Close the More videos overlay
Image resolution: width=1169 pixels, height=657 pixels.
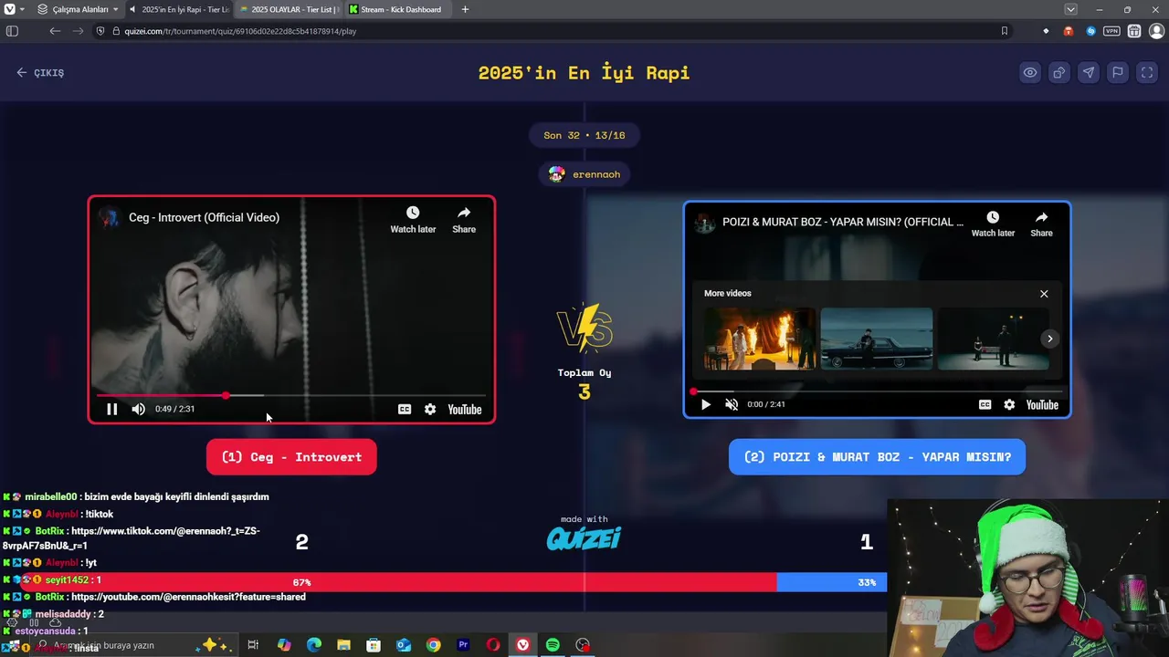coord(1044,294)
